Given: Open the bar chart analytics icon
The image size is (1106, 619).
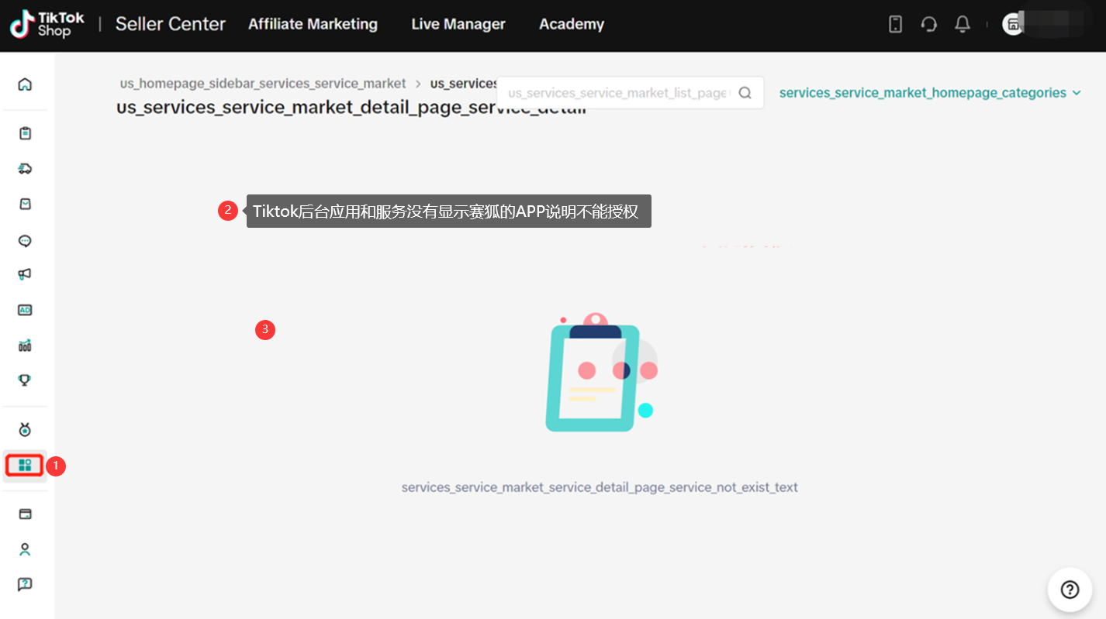Looking at the screenshot, I should (x=25, y=346).
